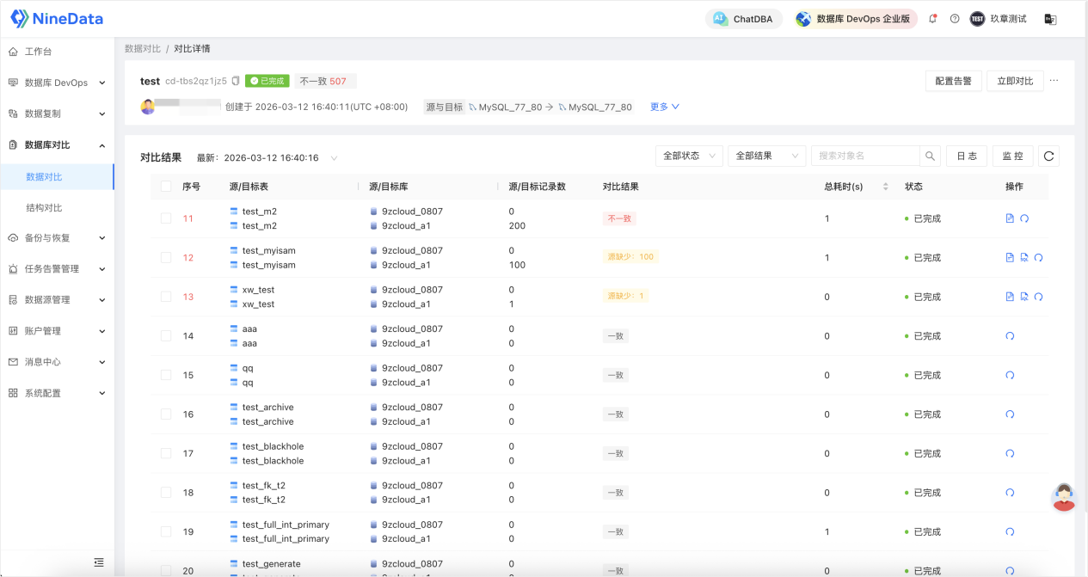Click the language switch icon
Image resolution: width=1088 pixels, height=577 pixels.
point(1050,19)
